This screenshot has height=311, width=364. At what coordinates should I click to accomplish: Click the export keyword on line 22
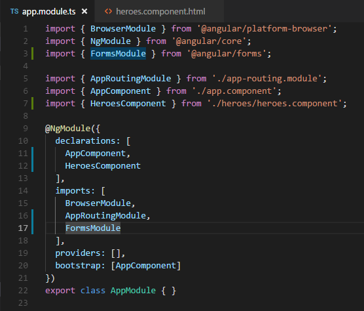(60, 291)
